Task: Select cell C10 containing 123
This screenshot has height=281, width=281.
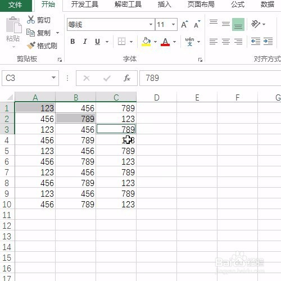Action: coord(116,204)
